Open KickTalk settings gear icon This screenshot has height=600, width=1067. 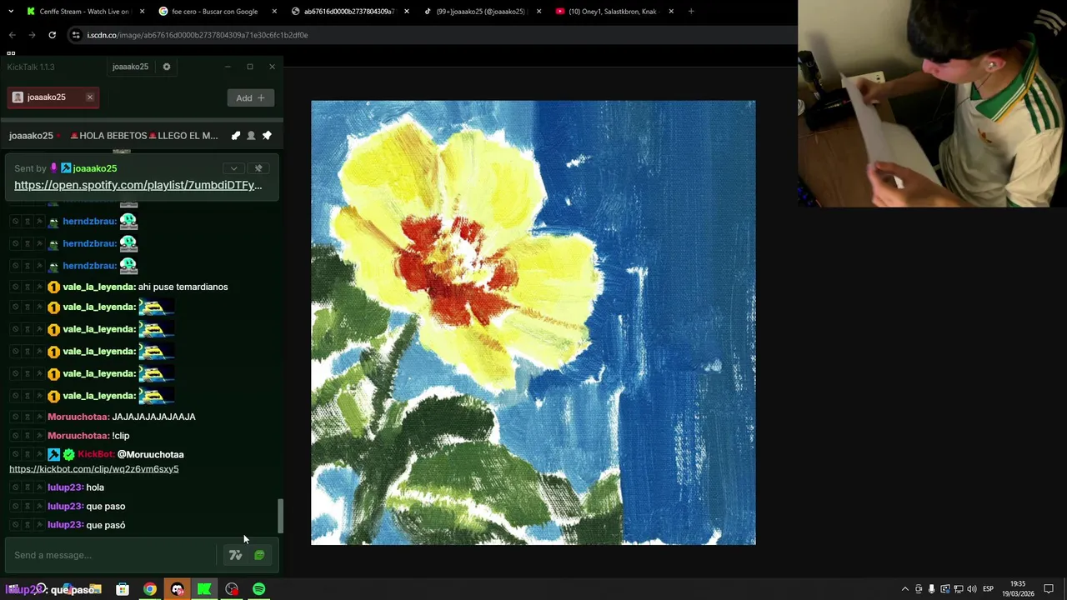click(x=167, y=67)
